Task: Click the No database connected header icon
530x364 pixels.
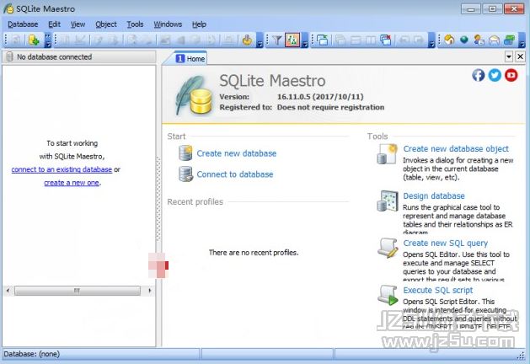Action: click(10, 56)
